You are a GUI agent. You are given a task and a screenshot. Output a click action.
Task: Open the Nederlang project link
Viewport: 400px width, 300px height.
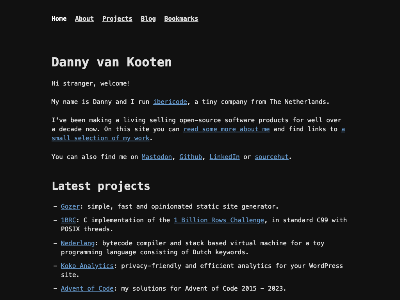tap(78, 243)
